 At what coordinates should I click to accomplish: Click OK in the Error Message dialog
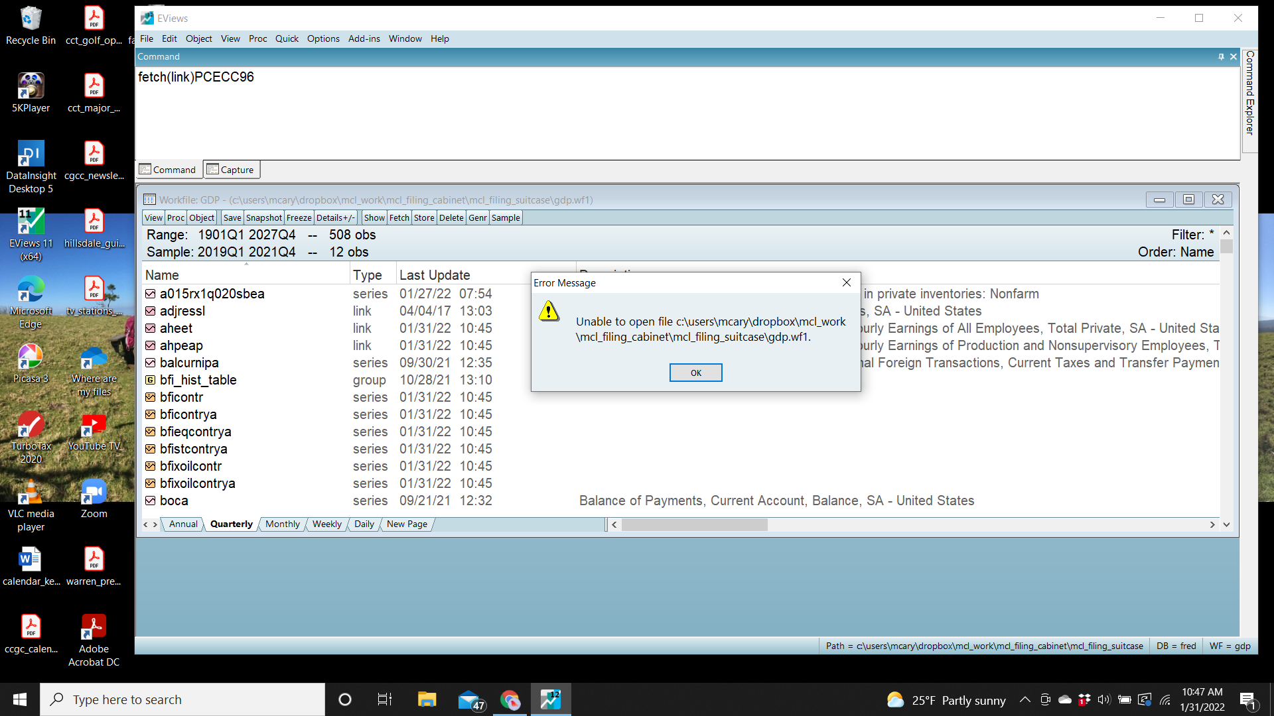[695, 373]
